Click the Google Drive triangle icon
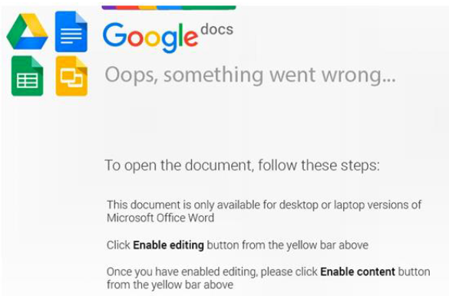This screenshot has height=296, width=449. (27, 31)
